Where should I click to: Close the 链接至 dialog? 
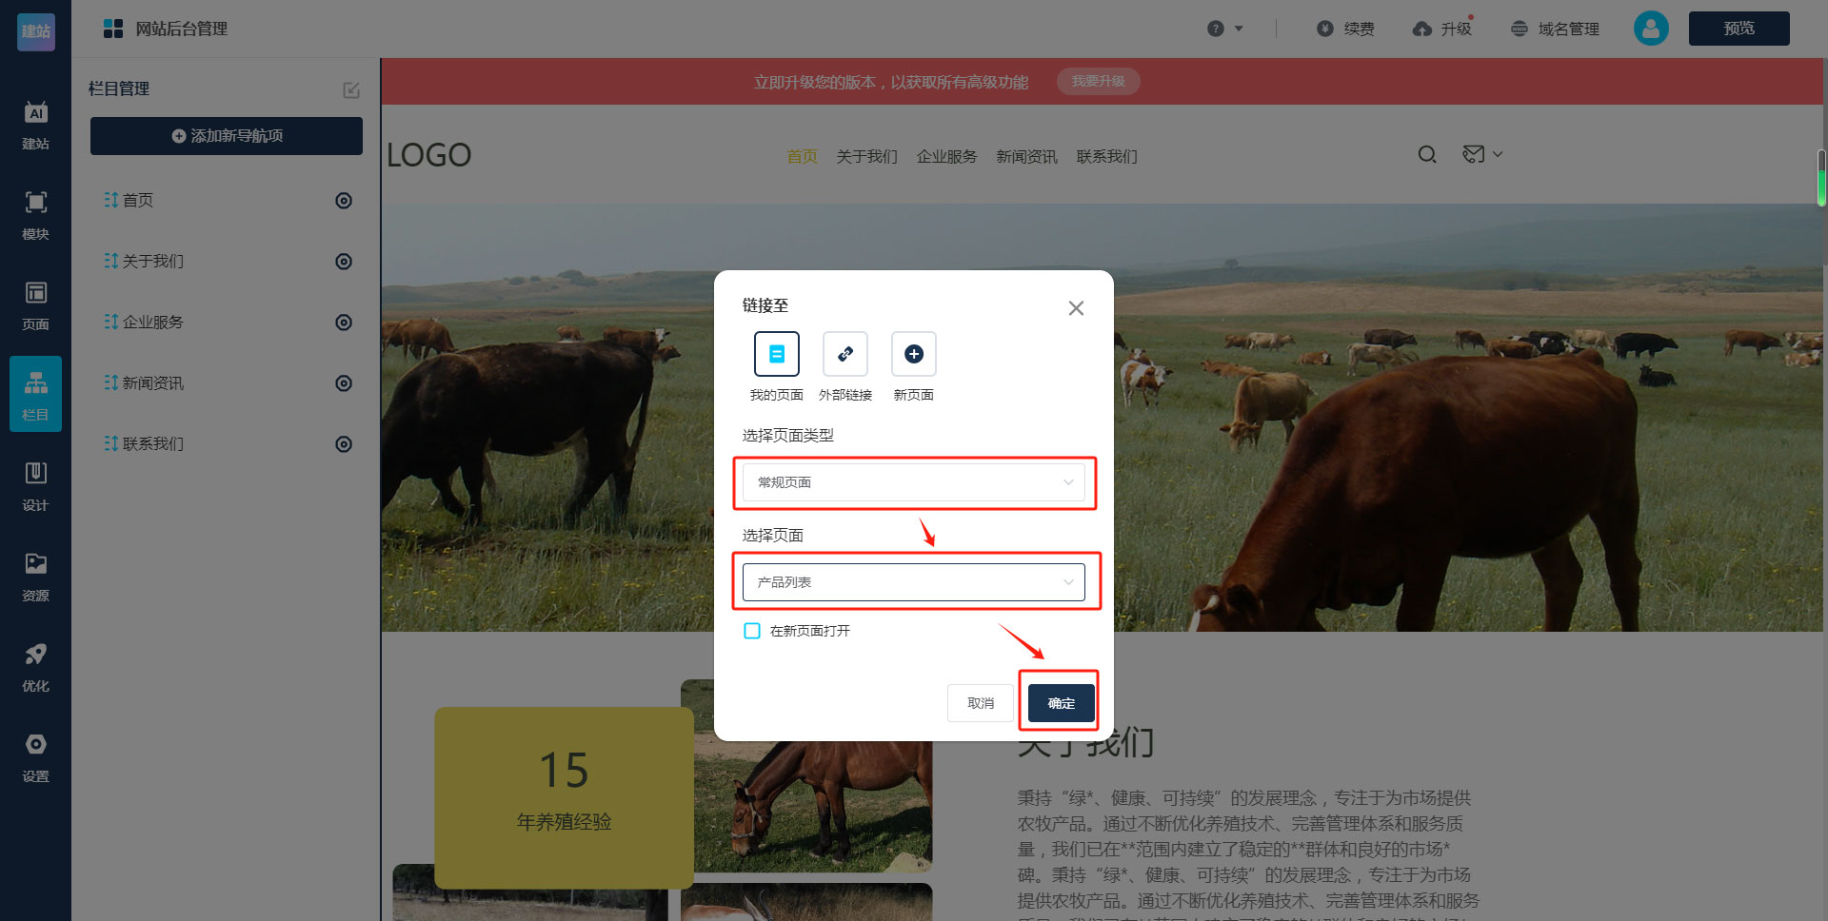click(1076, 308)
